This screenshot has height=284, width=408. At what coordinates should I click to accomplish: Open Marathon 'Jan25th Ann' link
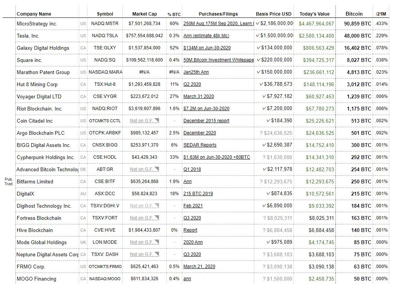pyautogui.click(x=196, y=72)
